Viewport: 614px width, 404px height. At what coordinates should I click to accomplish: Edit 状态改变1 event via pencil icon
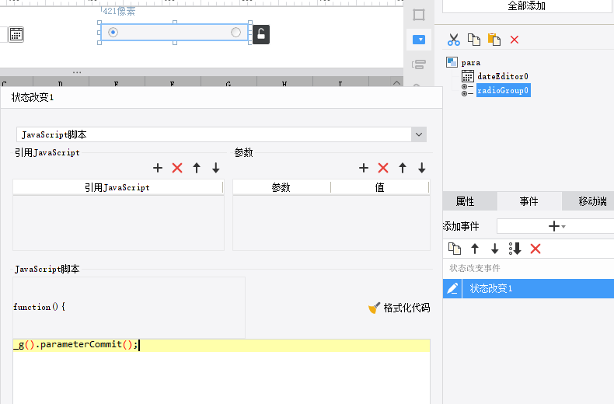coord(452,289)
